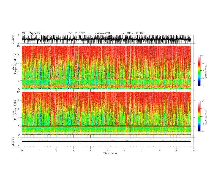This screenshot has width=218, height=169.
Task: Click the "Time (min)" axis label
Action: tap(110, 153)
